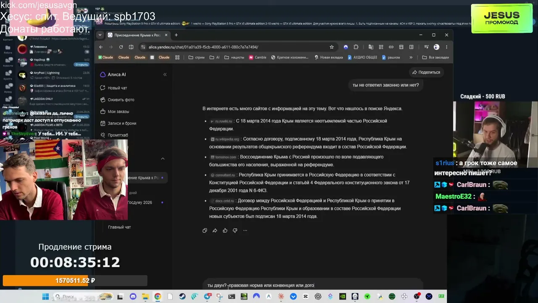This screenshot has height=303, width=538.
Task: Open the «Новая вкладка» bookmark
Action: pyautogui.click(x=328, y=57)
